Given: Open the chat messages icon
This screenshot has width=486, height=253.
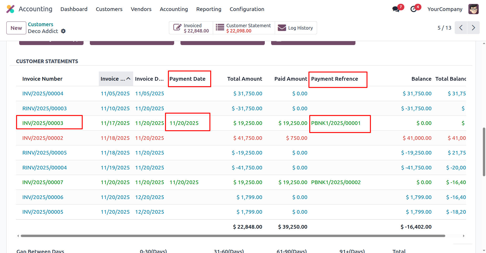Looking at the screenshot, I should 396,9.
